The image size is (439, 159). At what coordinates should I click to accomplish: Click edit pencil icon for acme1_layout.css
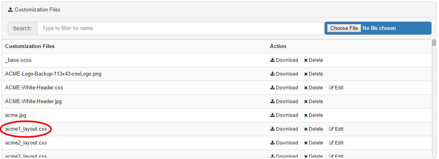coord(331,129)
